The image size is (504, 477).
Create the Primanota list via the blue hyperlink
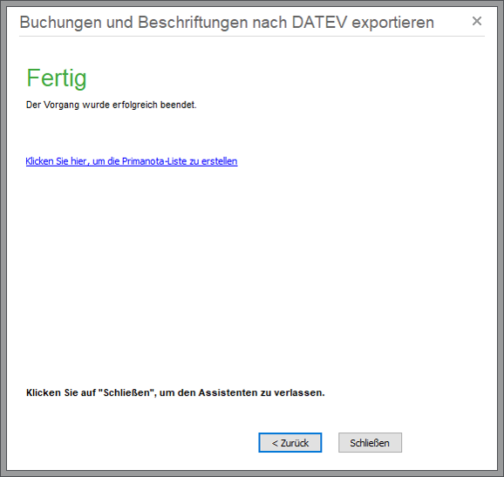coord(132,161)
